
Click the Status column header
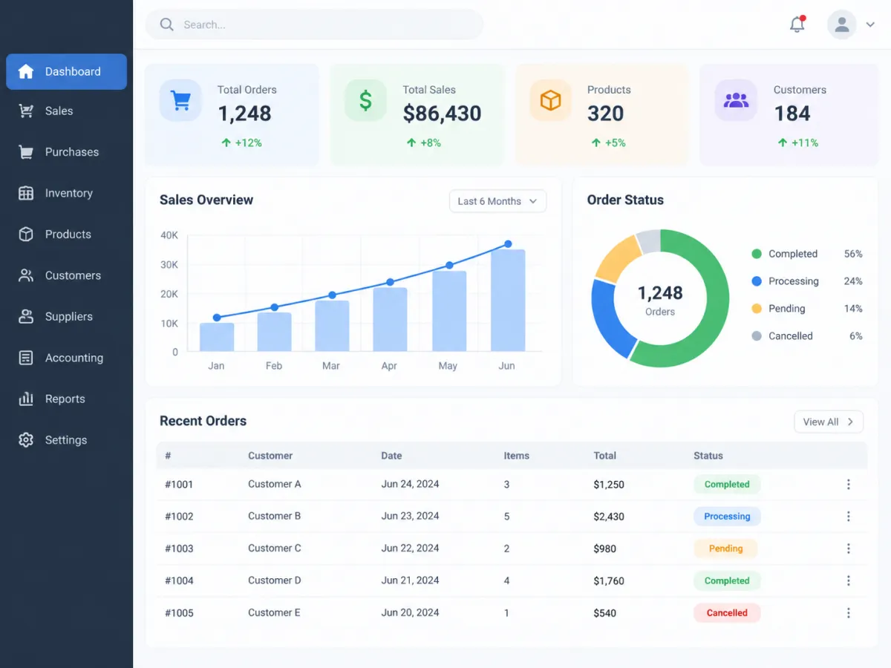coord(708,456)
